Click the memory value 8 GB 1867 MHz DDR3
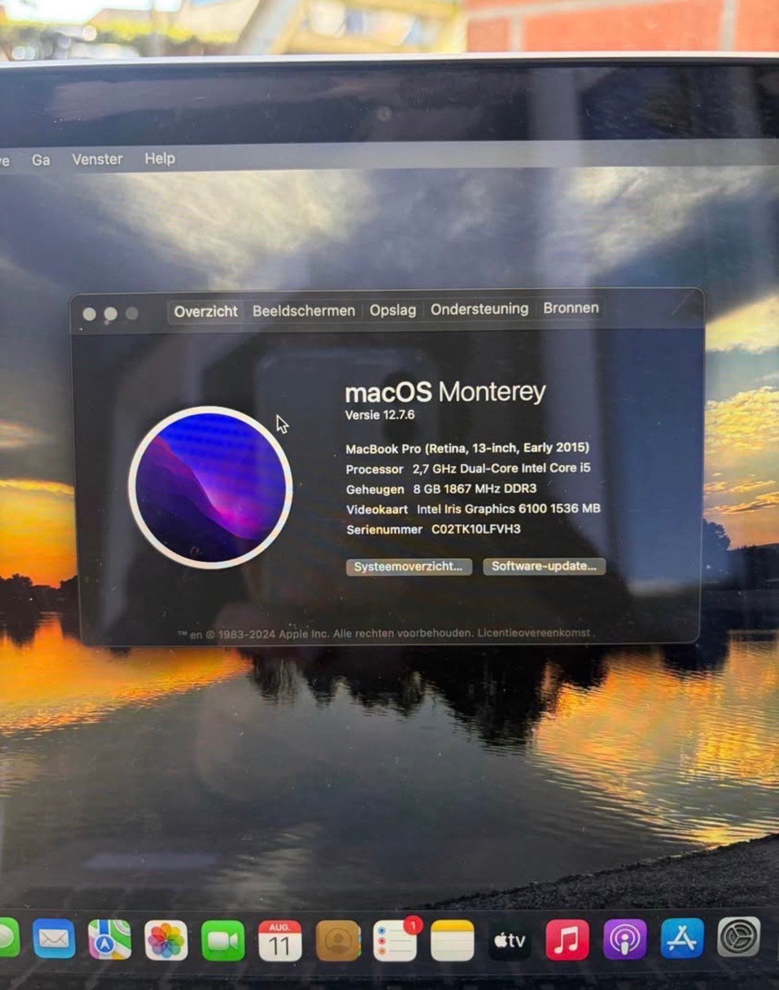Image resolution: width=779 pixels, height=990 pixels. [475, 489]
